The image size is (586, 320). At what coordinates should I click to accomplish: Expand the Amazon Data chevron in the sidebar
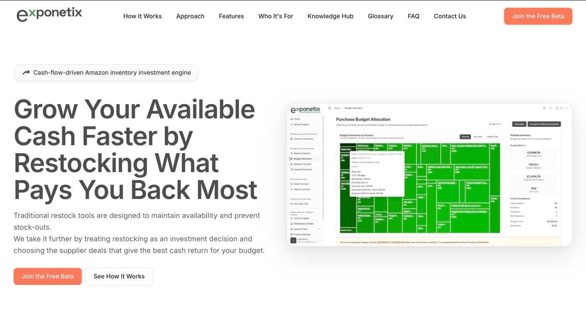click(x=319, y=229)
